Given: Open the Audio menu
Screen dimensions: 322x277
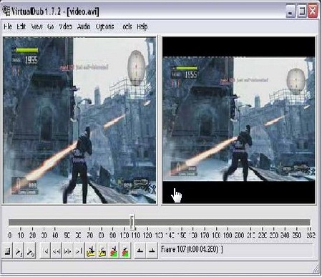Looking at the screenshot, I should [84, 26].
